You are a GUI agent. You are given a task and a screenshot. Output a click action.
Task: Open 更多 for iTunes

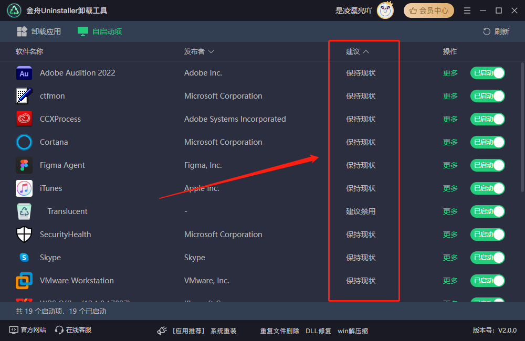coord(450,188)
